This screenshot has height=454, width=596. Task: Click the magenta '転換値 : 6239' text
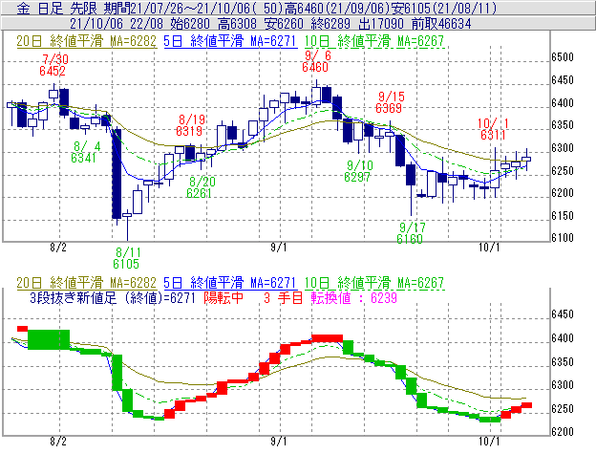(353, 297)
